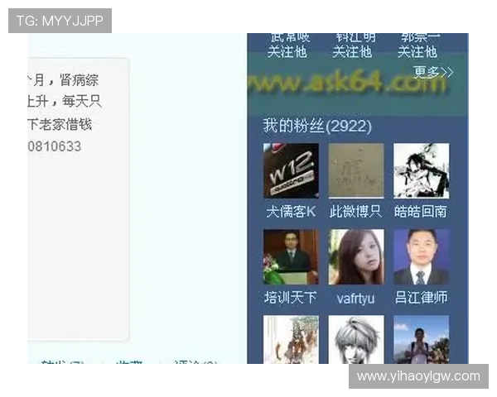This screenshot has height=397, width=497.
Task: Click the username 犬儒客K
Action: (x=291, y=212)
